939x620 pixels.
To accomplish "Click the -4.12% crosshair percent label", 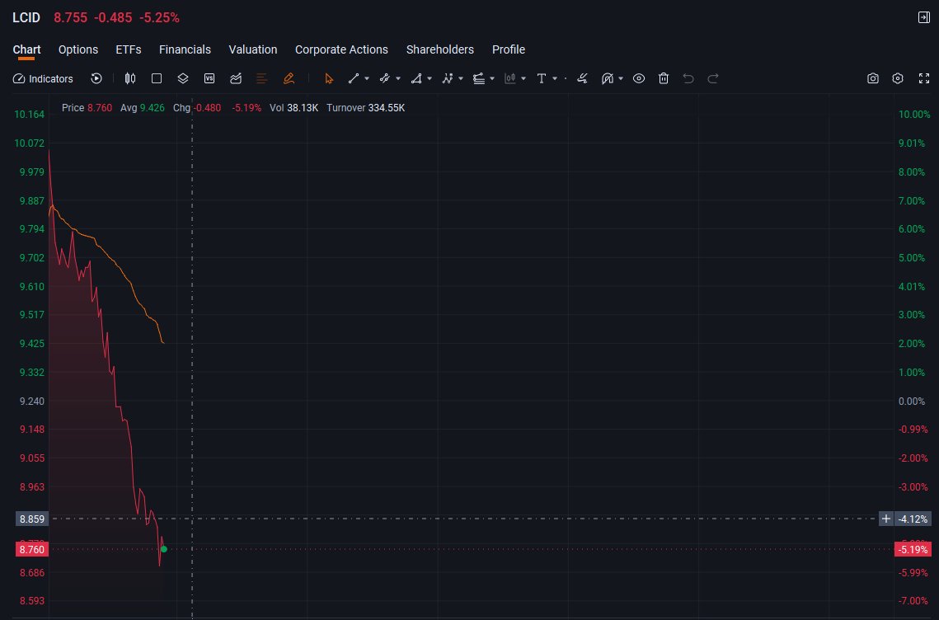I will click(913, 519).
